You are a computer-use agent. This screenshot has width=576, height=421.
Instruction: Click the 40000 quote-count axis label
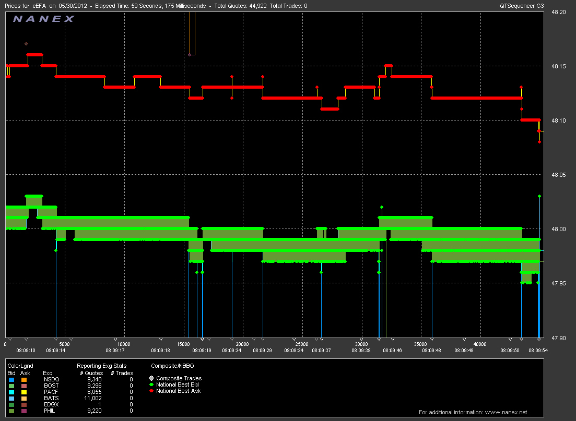tap(480, 344)
